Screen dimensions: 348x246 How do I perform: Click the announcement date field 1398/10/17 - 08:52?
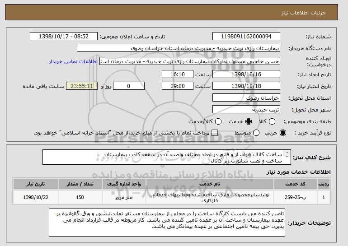(x=64, y=37)
